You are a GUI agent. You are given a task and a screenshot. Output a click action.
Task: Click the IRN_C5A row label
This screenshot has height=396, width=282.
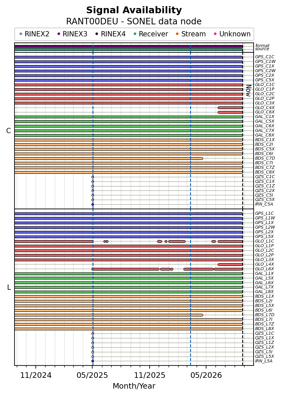click(x=264, y=204)
